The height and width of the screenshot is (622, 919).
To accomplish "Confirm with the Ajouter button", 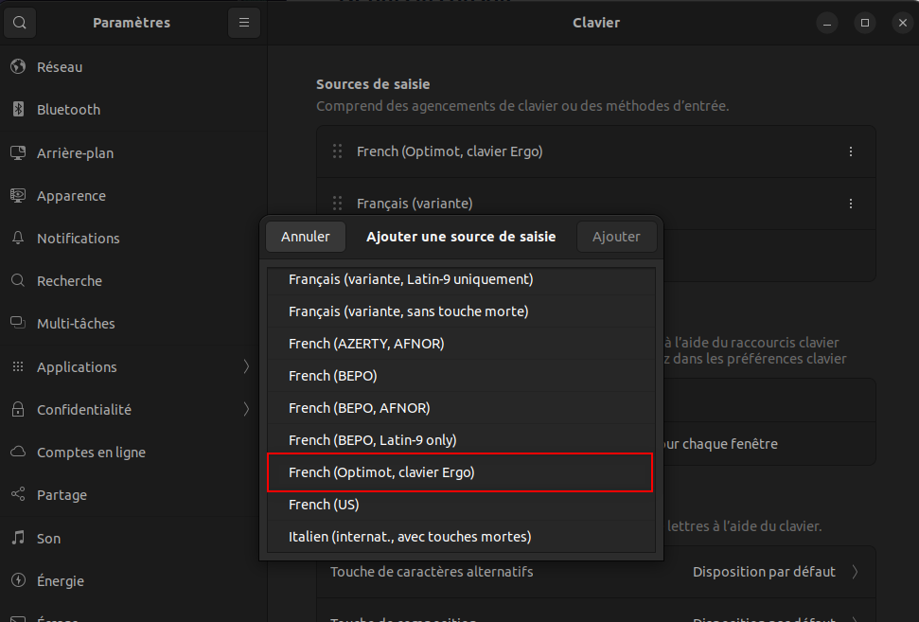I will (x=617, y=236).
